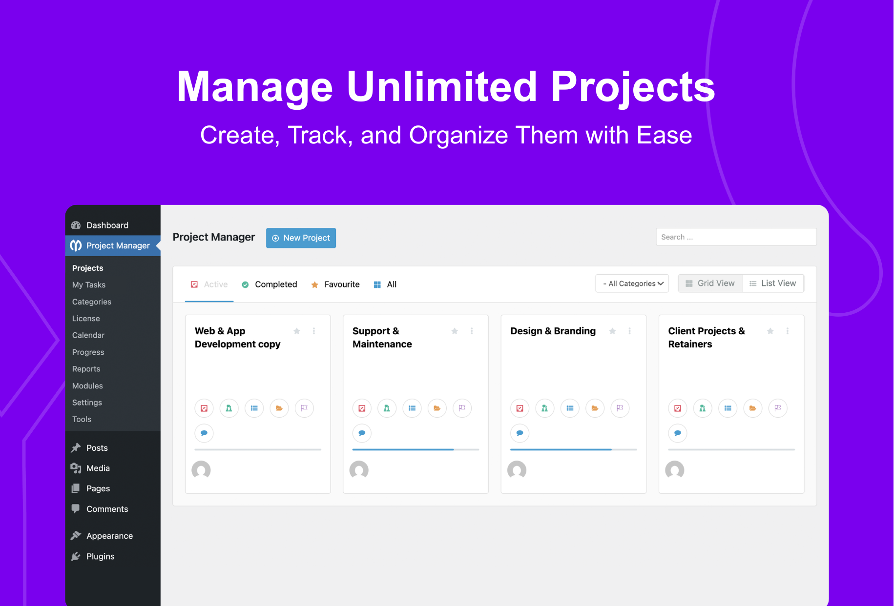Image resolution: width=894 pixels, height=606 pixels.
Task: Open the task list icon on Web & App Development copy
Action: pos(254,408)
